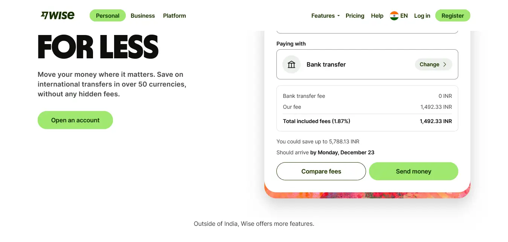Click the green Register button
Image resolution: width=508 pixels, height=242 pixels.
[453, 15]
